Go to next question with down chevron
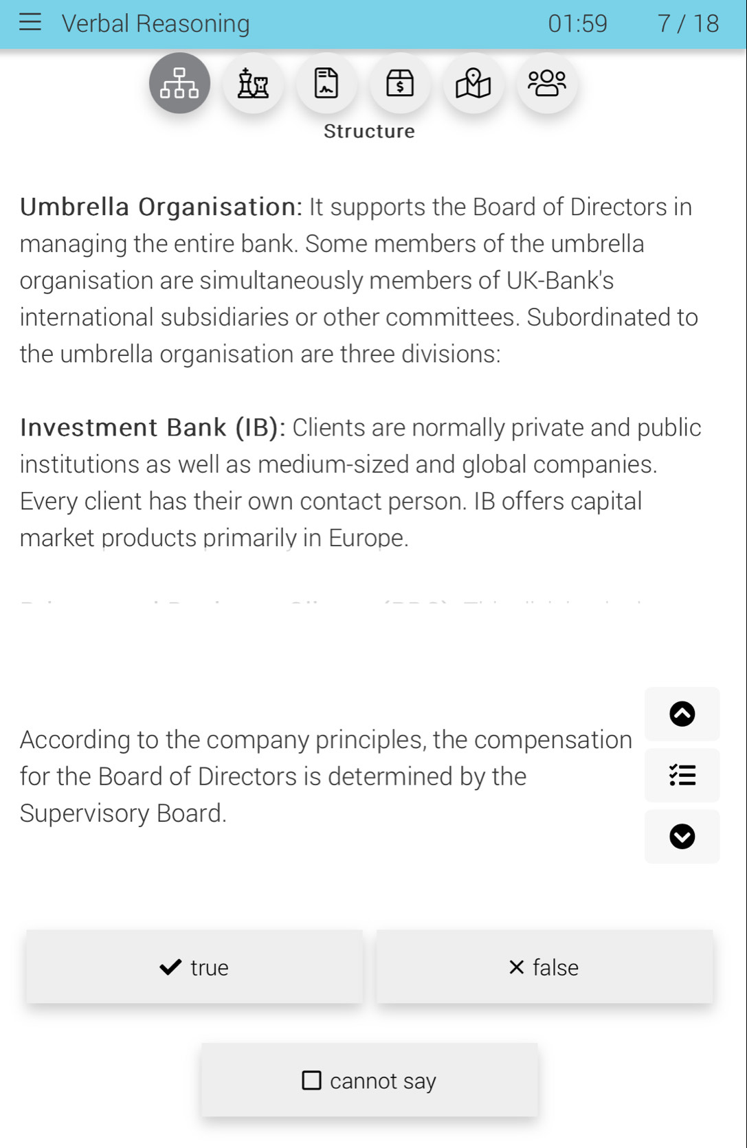 tap(682, 836)
